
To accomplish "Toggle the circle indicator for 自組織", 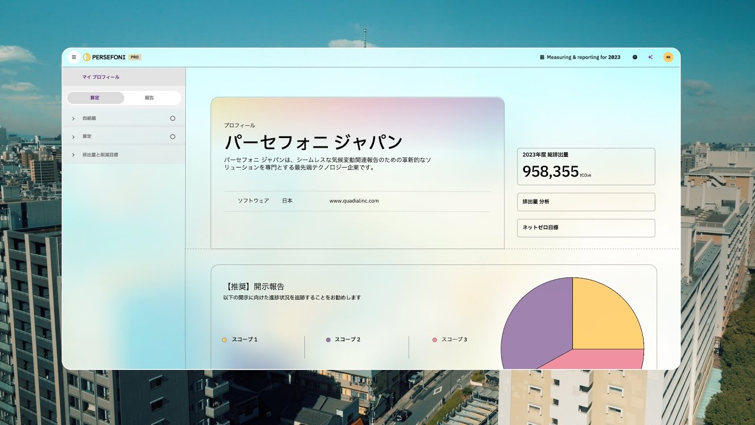I will [173, 119].
